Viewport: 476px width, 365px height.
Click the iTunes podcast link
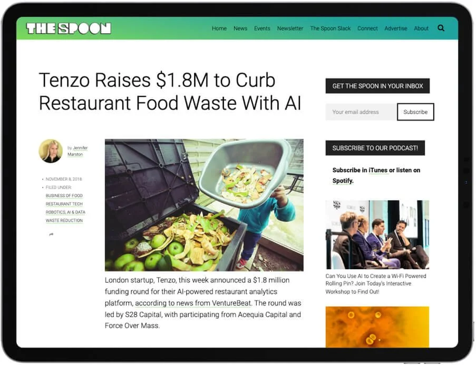pyautogui.click(x=378, y=170)
